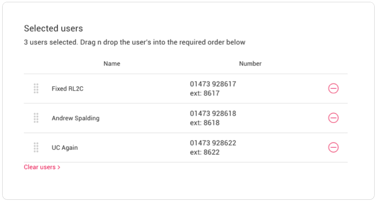The image size is (378, 202).
Task: Click the '3 users selected' instruction text
Action: pos(135,42)
